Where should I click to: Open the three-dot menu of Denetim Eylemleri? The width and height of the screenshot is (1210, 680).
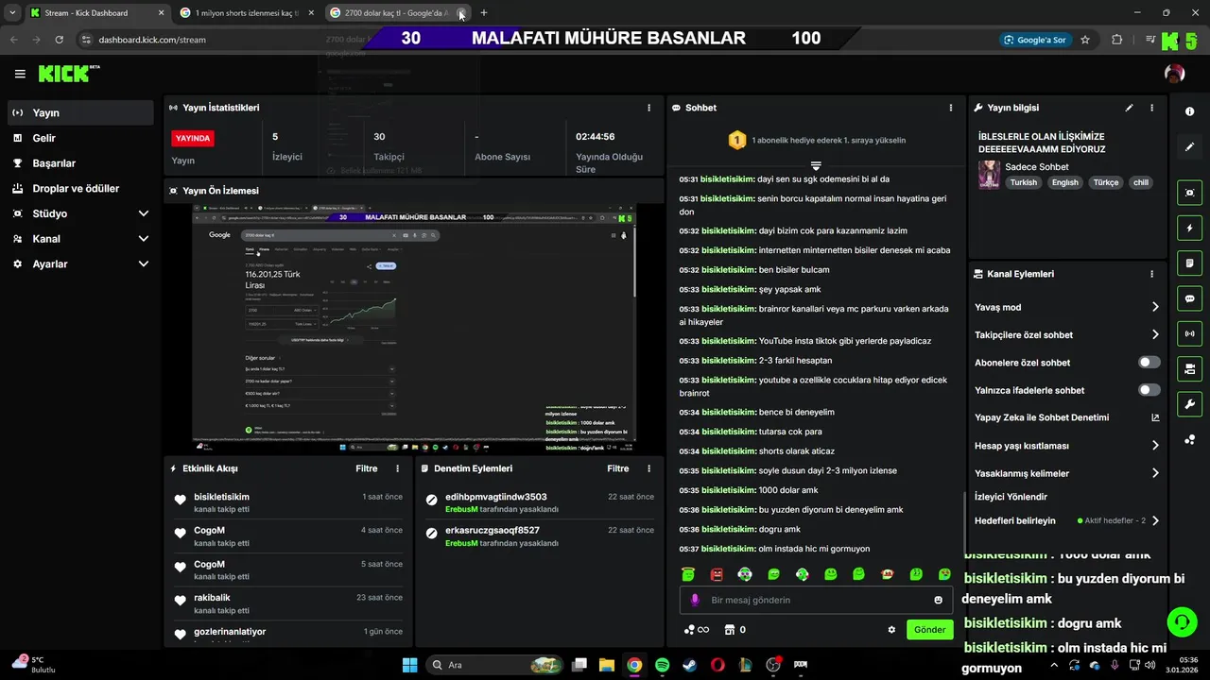point(648,468)
